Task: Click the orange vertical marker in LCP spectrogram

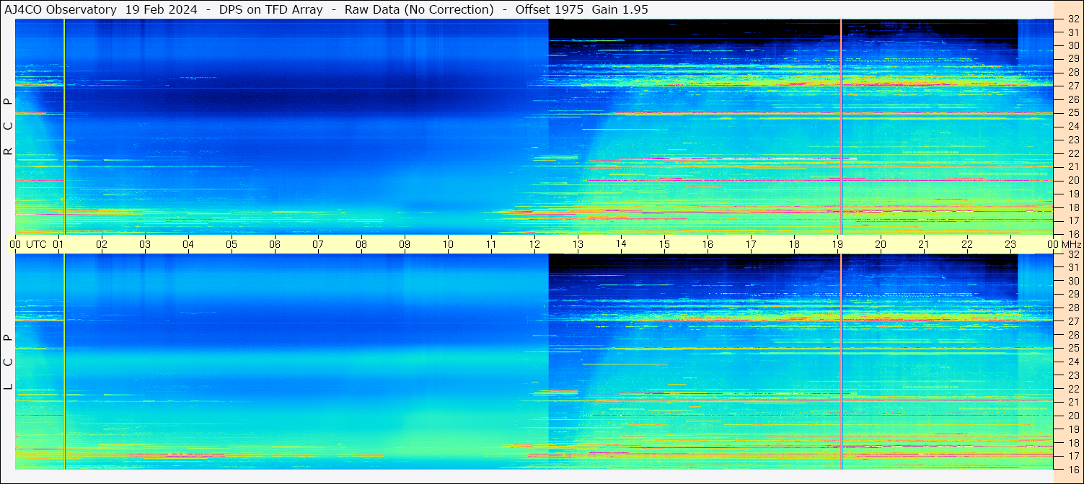Action: (x=64, y=362)
